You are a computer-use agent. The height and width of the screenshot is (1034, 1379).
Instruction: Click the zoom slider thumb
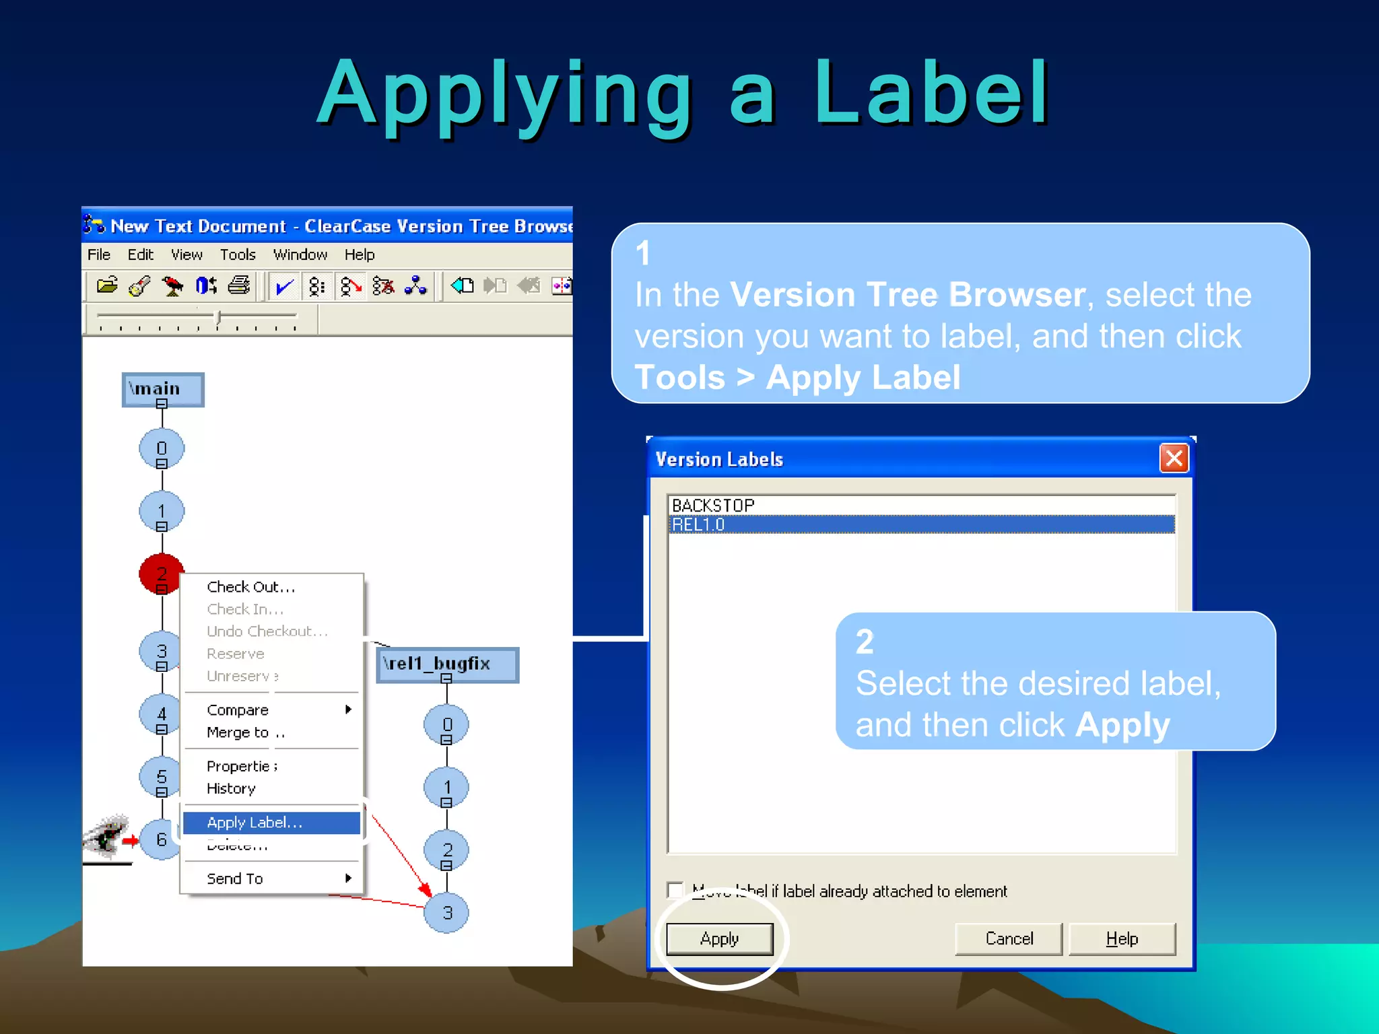tap(217, 316)
